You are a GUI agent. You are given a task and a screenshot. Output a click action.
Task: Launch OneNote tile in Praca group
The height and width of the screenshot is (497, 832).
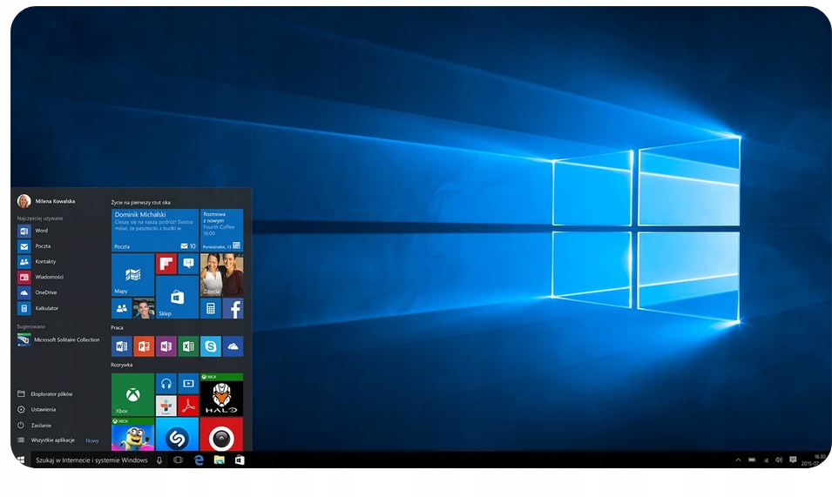pos(166,346)
